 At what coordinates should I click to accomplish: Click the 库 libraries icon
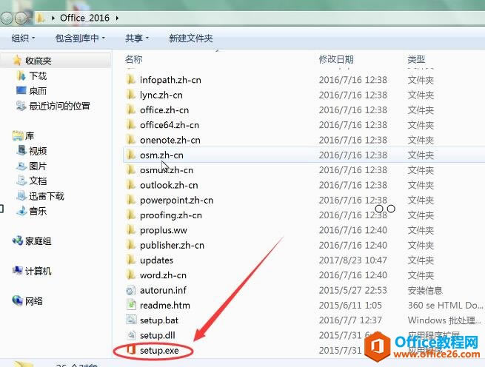pyautogui.click(x=18, y=135)
